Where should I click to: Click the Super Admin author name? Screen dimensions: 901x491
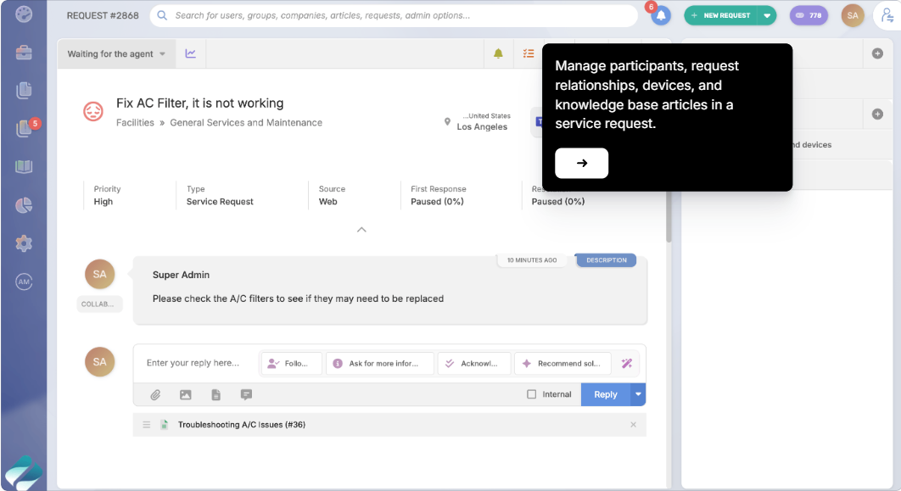pyautogui.click(x=181, y=275)
